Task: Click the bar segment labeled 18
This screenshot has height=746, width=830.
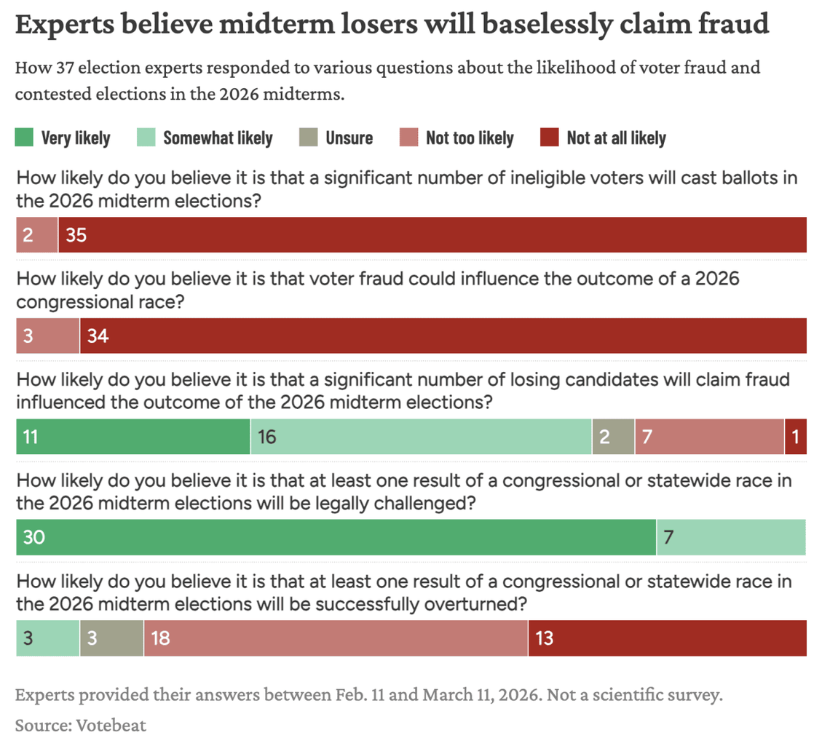Action: (x=336, y=638)
